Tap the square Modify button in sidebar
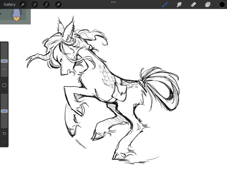This screenshot has height=170, width=227. [4, 85]
